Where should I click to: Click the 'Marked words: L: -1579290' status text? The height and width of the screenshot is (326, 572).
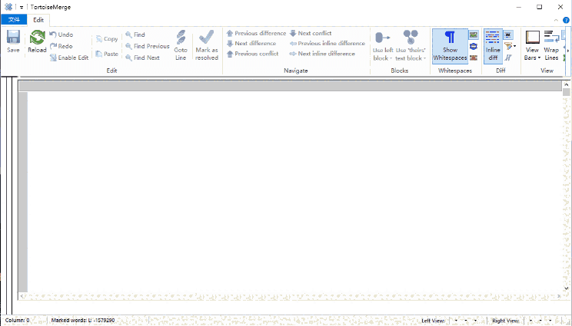click(83, 321)
